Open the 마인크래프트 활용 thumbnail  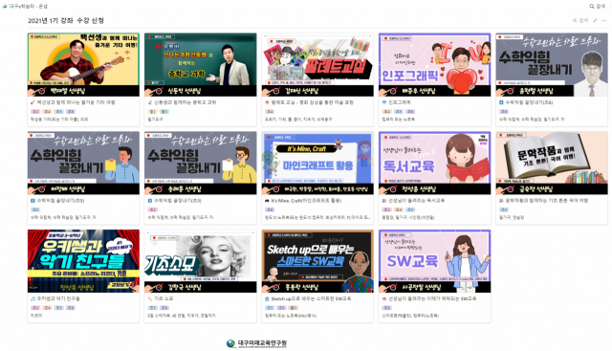click(317, 164)
